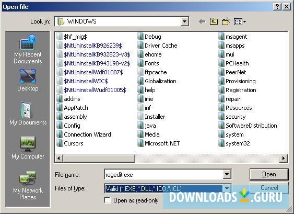Open the View menu dropdown
Screen dimensions: 294x214
(x=240, y=21)
